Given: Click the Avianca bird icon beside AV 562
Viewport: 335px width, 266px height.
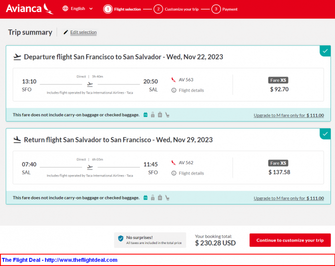Looking at the screenshot, I should click(x=173, y=162).
